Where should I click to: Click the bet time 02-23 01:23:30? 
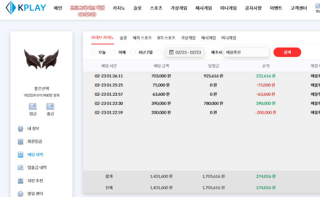(x=109, y=103)
